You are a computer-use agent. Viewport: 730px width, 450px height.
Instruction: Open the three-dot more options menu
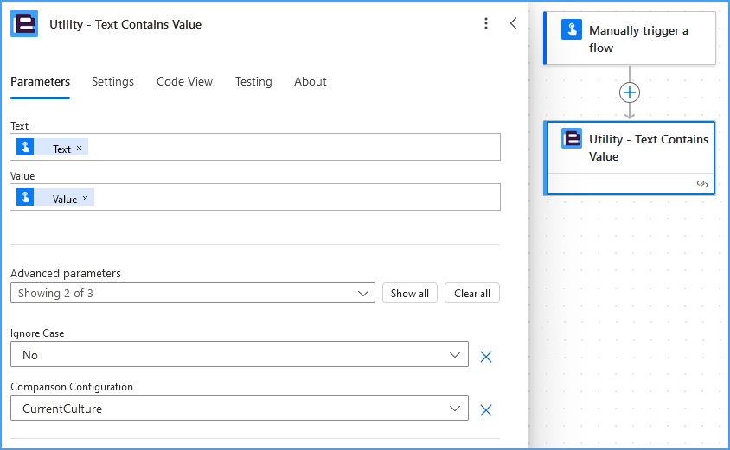(486, 23)
